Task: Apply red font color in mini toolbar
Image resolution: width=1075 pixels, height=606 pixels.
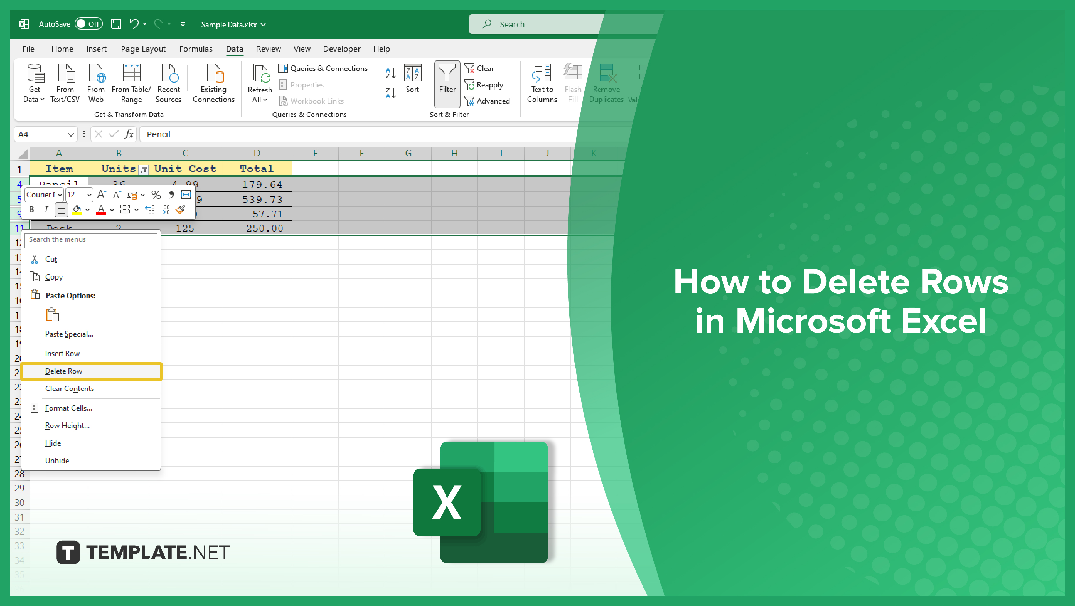Action: (101, 210)
